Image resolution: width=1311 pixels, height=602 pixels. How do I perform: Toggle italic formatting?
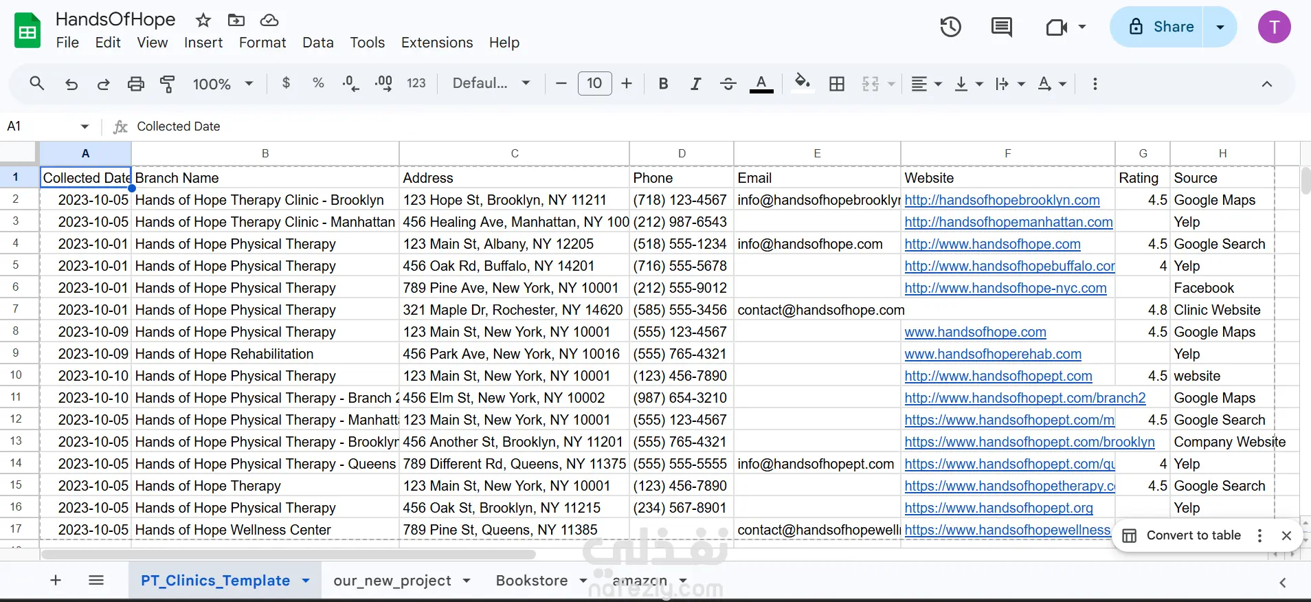click(696, 84)
